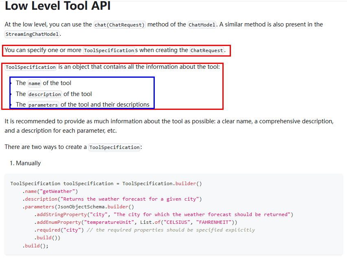Image resolution: width=347 pixels, height=258 pixels.
Task: Click code line starting ".addStringProperty("city""
Action: click(x=164, y=214)
